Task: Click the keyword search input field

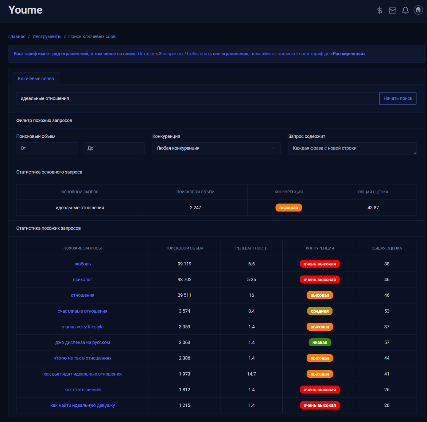Action: point(198,98)
